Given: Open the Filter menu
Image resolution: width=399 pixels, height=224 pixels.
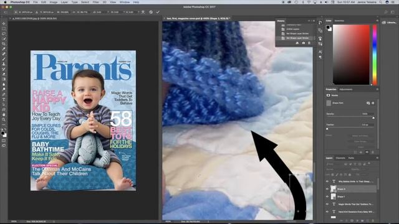Looking at the screenshot, I should pyautogui.click(x=95, y=2).
